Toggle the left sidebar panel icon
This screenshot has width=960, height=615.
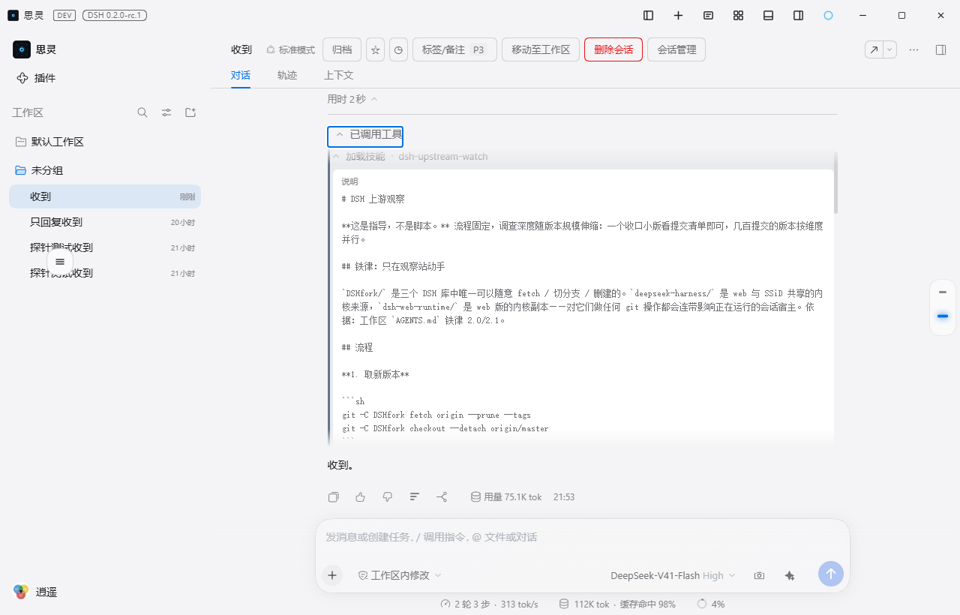pyautogui.click(x=649, y=15)
